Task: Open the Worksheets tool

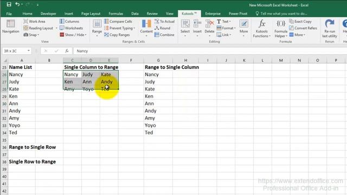Action: pyautogui.click(x=71, y=28)
